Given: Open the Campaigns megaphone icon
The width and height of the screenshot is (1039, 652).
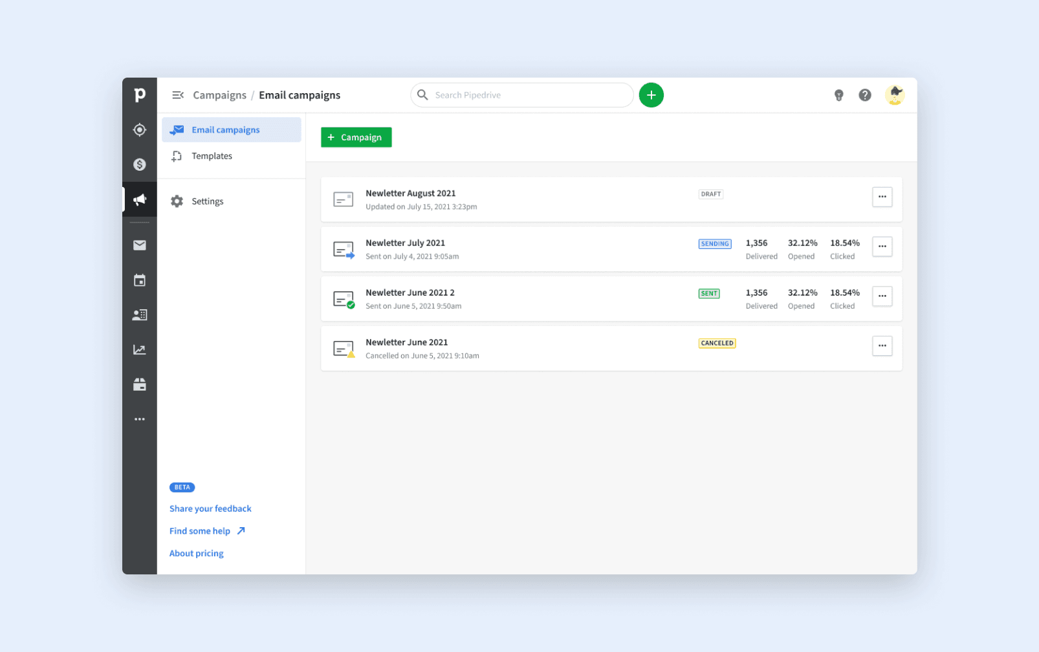Looking at the screenshot, I should click(140, 199).
